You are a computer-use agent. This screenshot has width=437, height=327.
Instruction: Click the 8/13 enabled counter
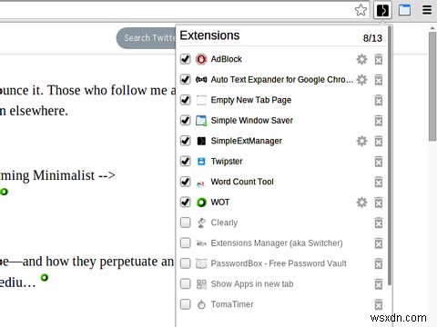pyautogui.click(x=372, y=38)
